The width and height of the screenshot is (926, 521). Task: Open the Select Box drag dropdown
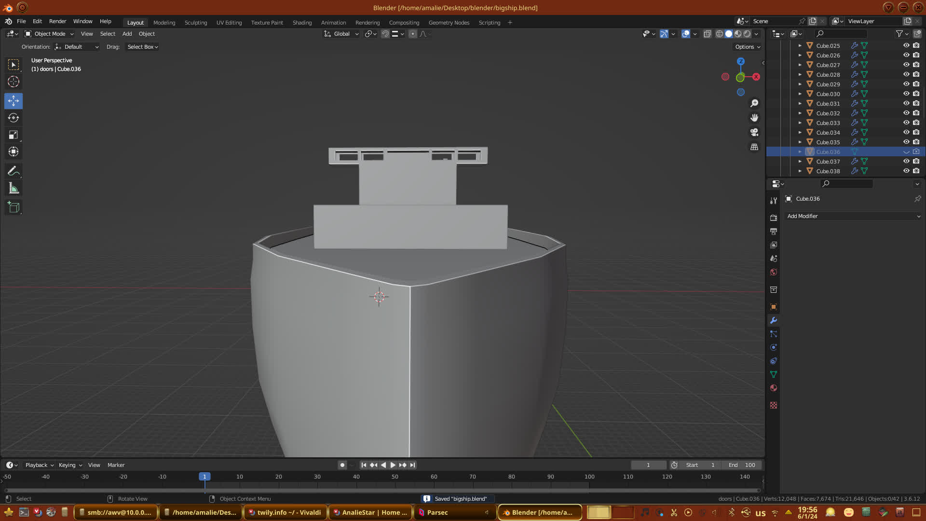pyautogui.click(x=142, y=47)
